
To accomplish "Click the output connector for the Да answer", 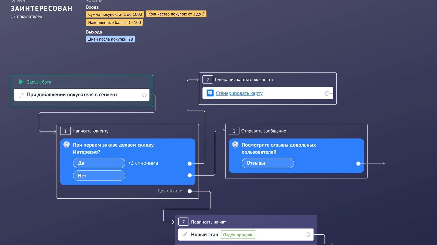I will pos(190,164).
